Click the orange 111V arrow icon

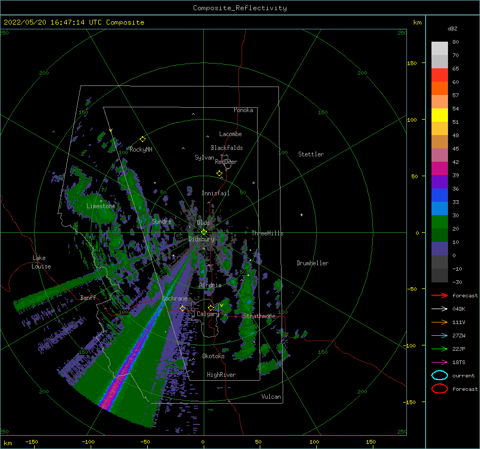pyautogui.click(x=439, y=322)
